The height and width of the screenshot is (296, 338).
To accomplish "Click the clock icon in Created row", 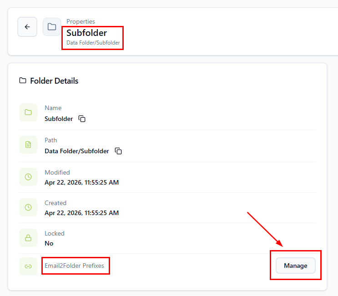I will [x=28, y=207].
